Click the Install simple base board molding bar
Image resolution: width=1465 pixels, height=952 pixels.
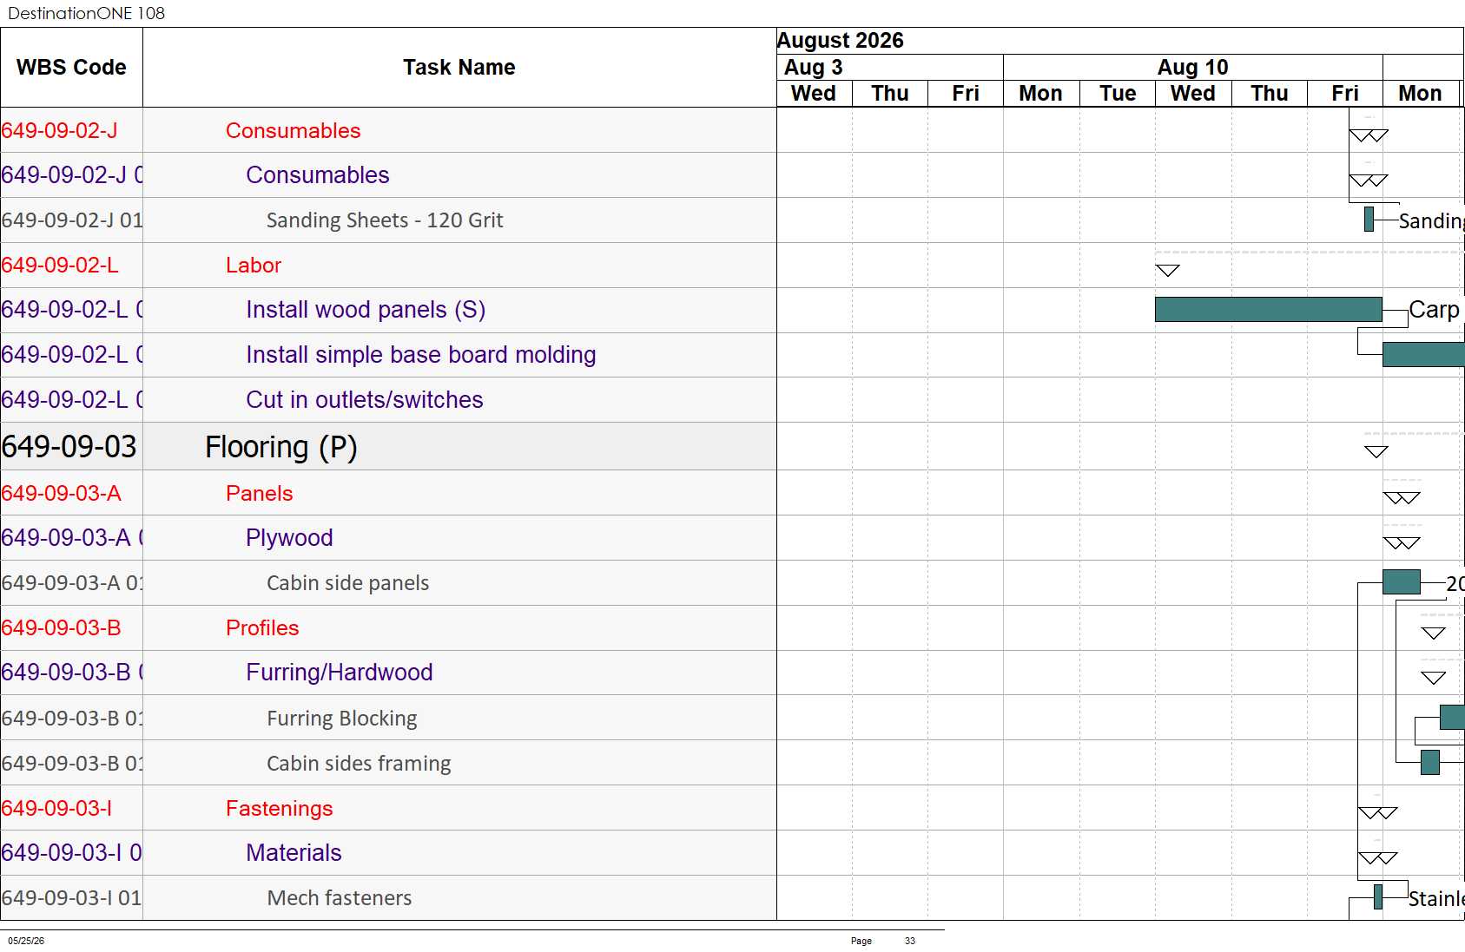click(1423, 354)
